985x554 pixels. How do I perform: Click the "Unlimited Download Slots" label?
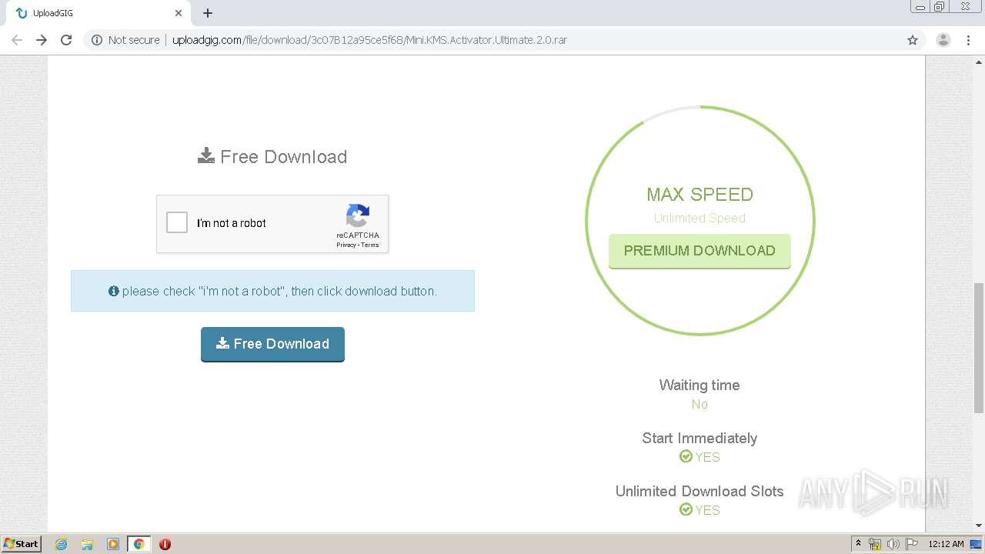(x=700, y=492)
